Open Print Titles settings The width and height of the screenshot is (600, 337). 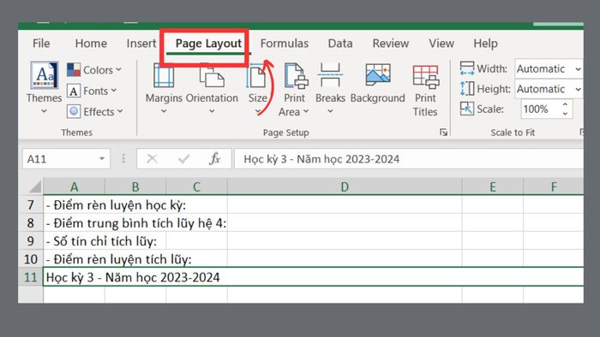pyautogui.click(x=425, y=90)
